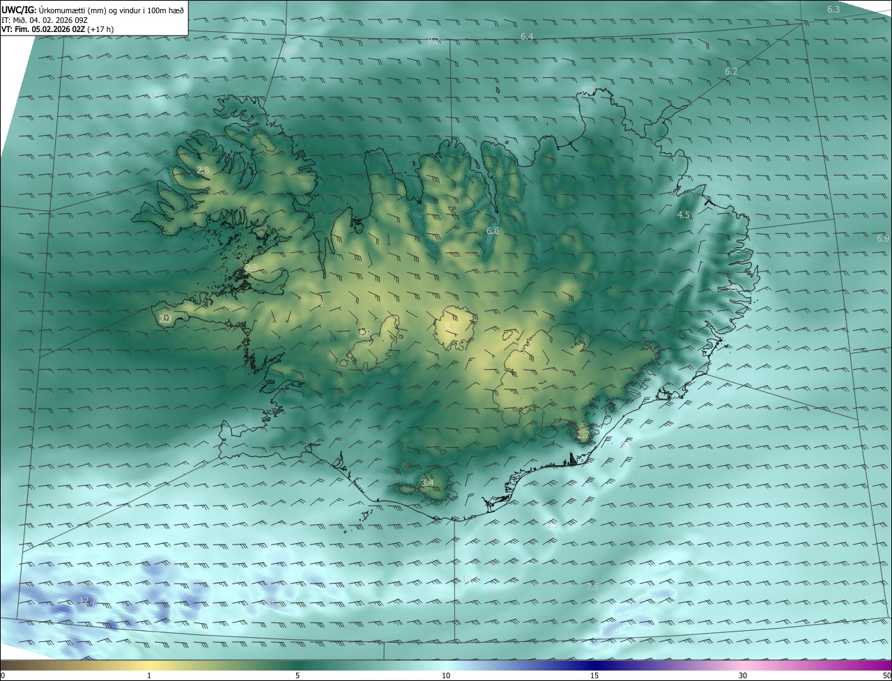
Task: Click the 30 tick on the color bar
Action: pyautogui.click(x=743, y=675)
